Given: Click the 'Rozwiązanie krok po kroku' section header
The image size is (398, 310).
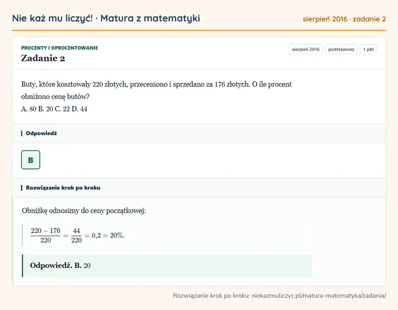Looking at the screenshot, I should coord(63,188).
